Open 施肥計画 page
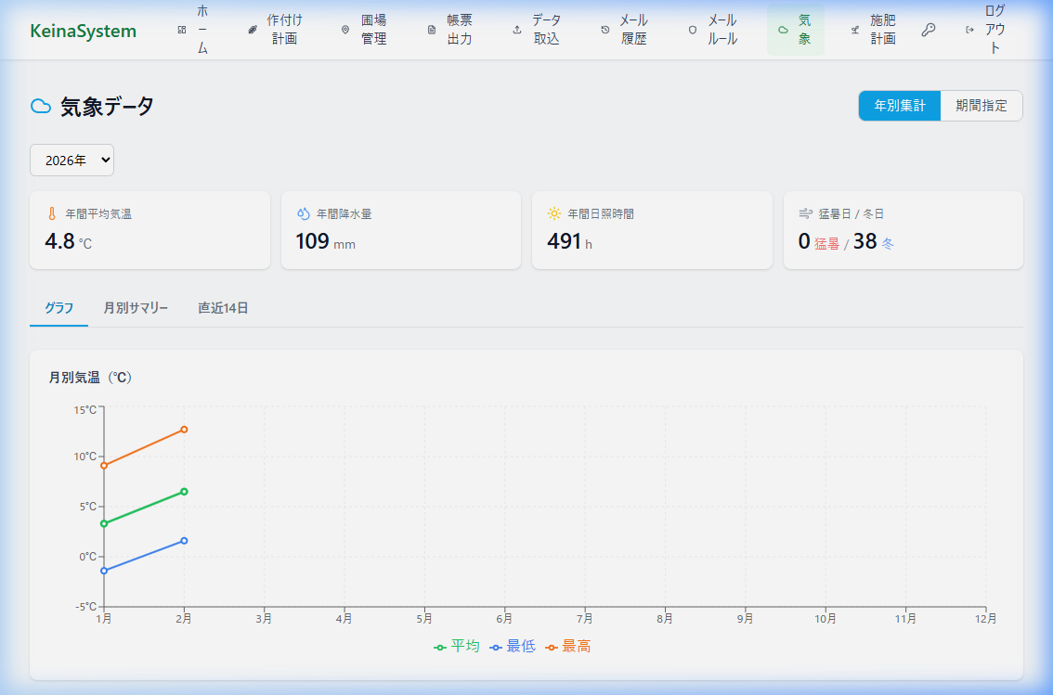1053x695 pixels. tap(874, 30)
